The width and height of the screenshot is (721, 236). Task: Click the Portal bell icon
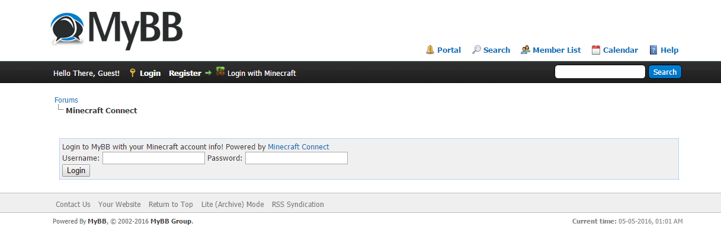pyautogui.click(x=430, y=50)
